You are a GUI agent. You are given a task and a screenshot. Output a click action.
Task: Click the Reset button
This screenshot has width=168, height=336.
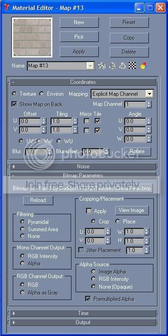(129, 22)
